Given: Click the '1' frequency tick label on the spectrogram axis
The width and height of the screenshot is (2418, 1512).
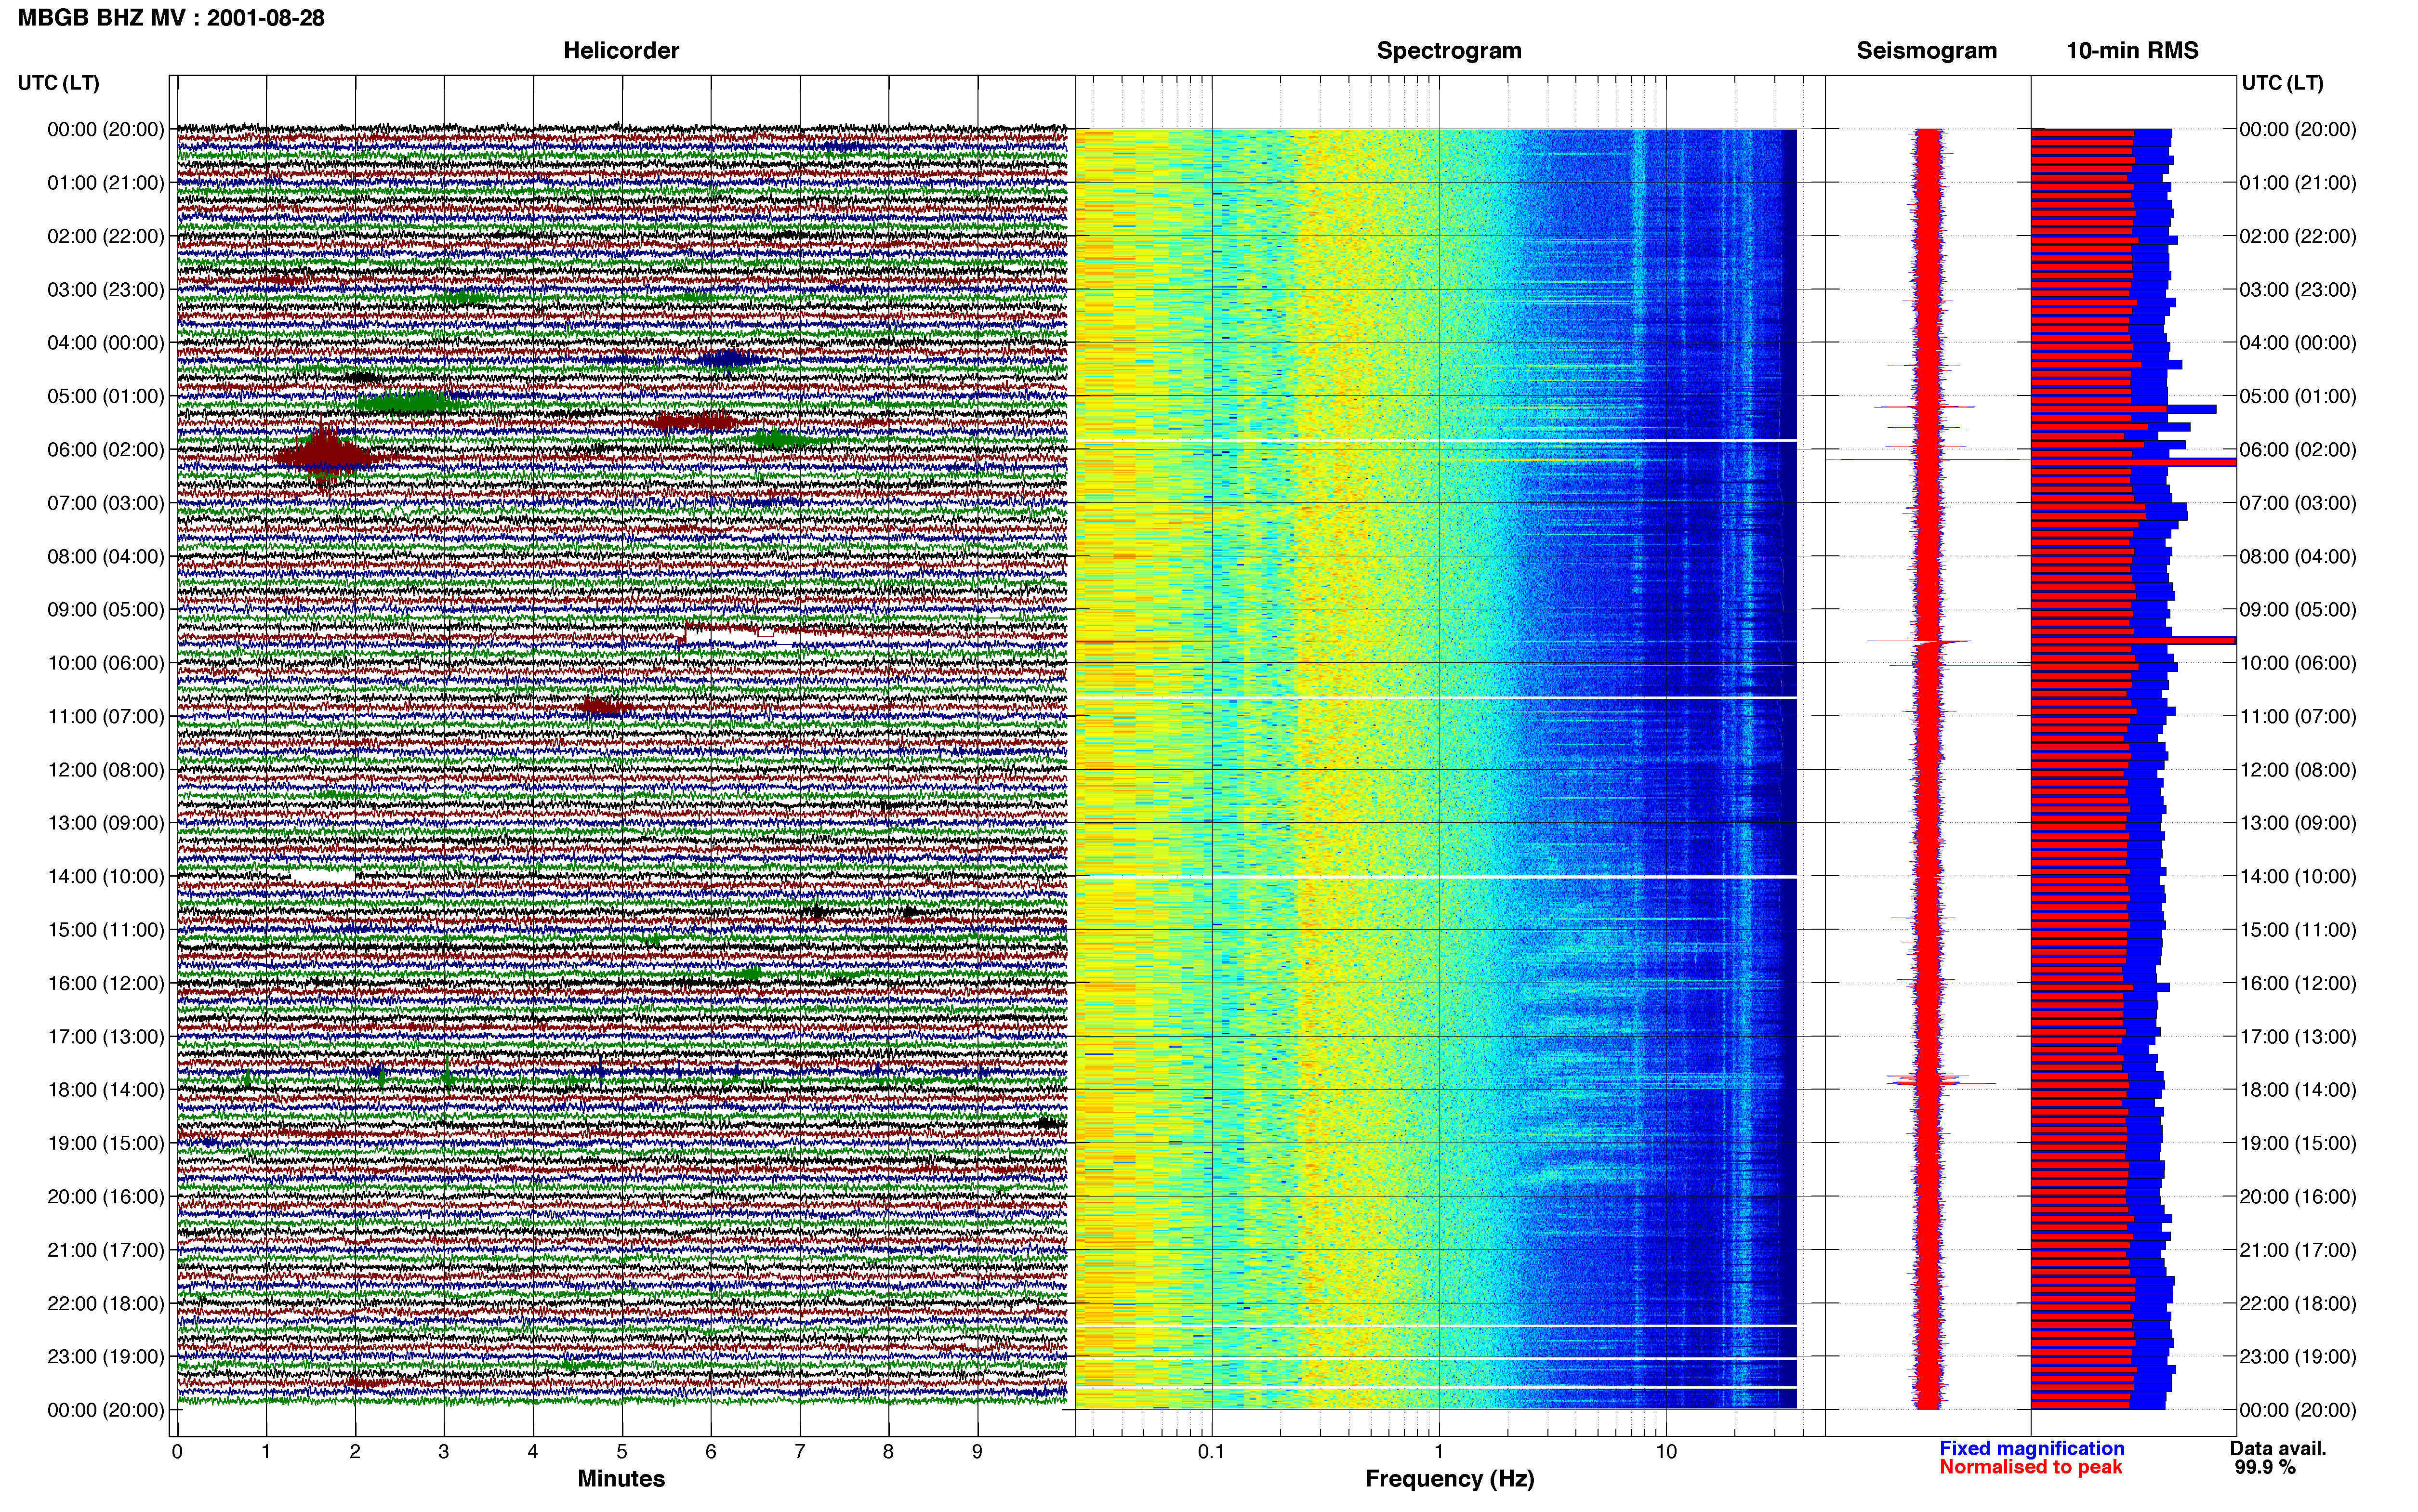Looking at the screenshot, I should [1439, 1451].
